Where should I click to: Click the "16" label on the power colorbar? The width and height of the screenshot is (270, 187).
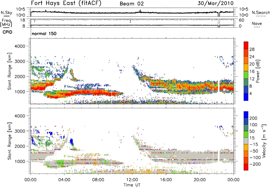pos(252,72)
